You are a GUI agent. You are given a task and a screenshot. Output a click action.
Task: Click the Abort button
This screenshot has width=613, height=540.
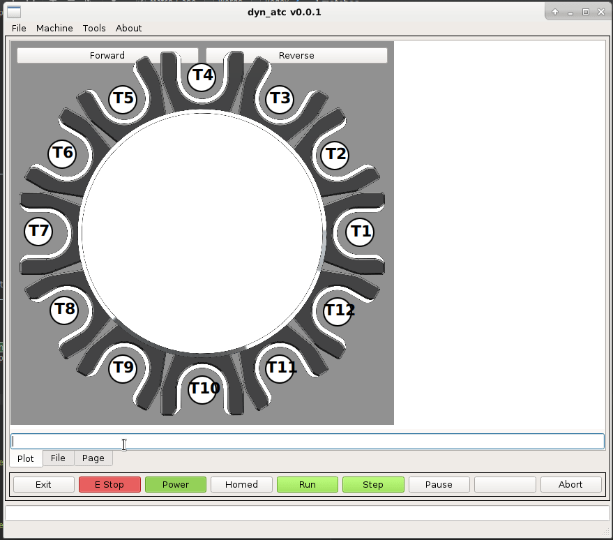[570, 484]
